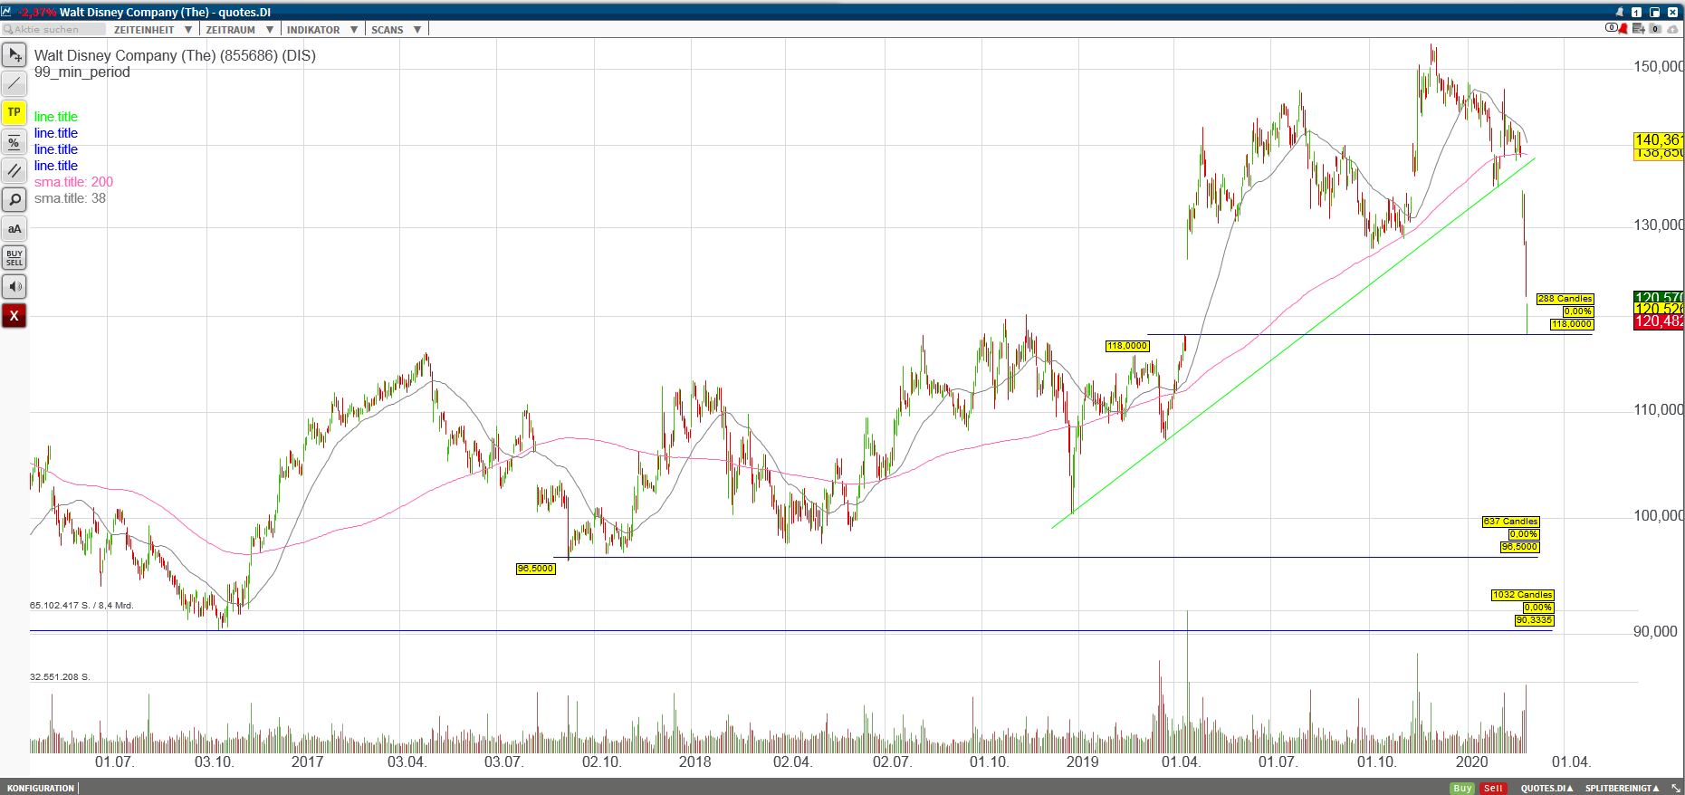This screenshot has width=1685, height=795.
Task: Open the ZEITRAUM dropdown
Action: click(239, 30)
